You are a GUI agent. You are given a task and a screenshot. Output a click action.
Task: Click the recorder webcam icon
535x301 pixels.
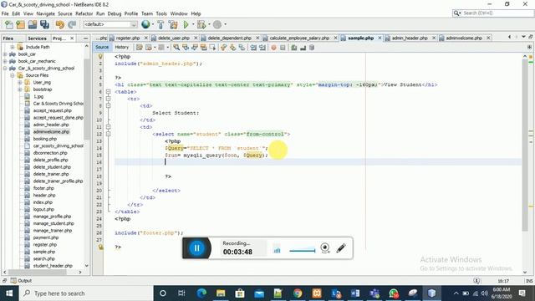click(x=325, y=248)
